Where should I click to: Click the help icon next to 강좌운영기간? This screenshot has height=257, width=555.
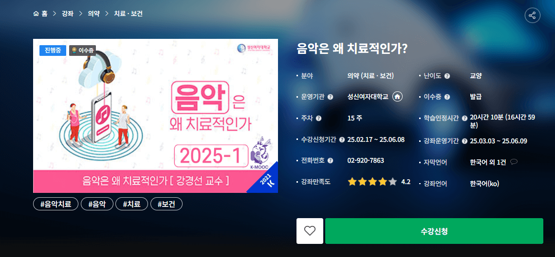[465, 141]
